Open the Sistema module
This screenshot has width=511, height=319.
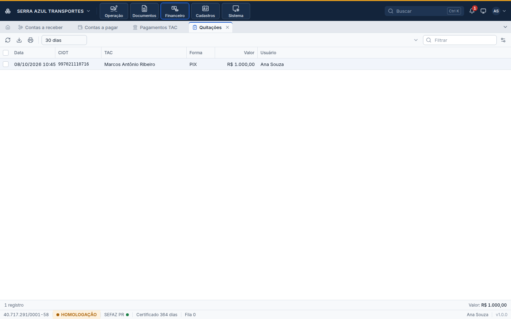pos(236,11)
